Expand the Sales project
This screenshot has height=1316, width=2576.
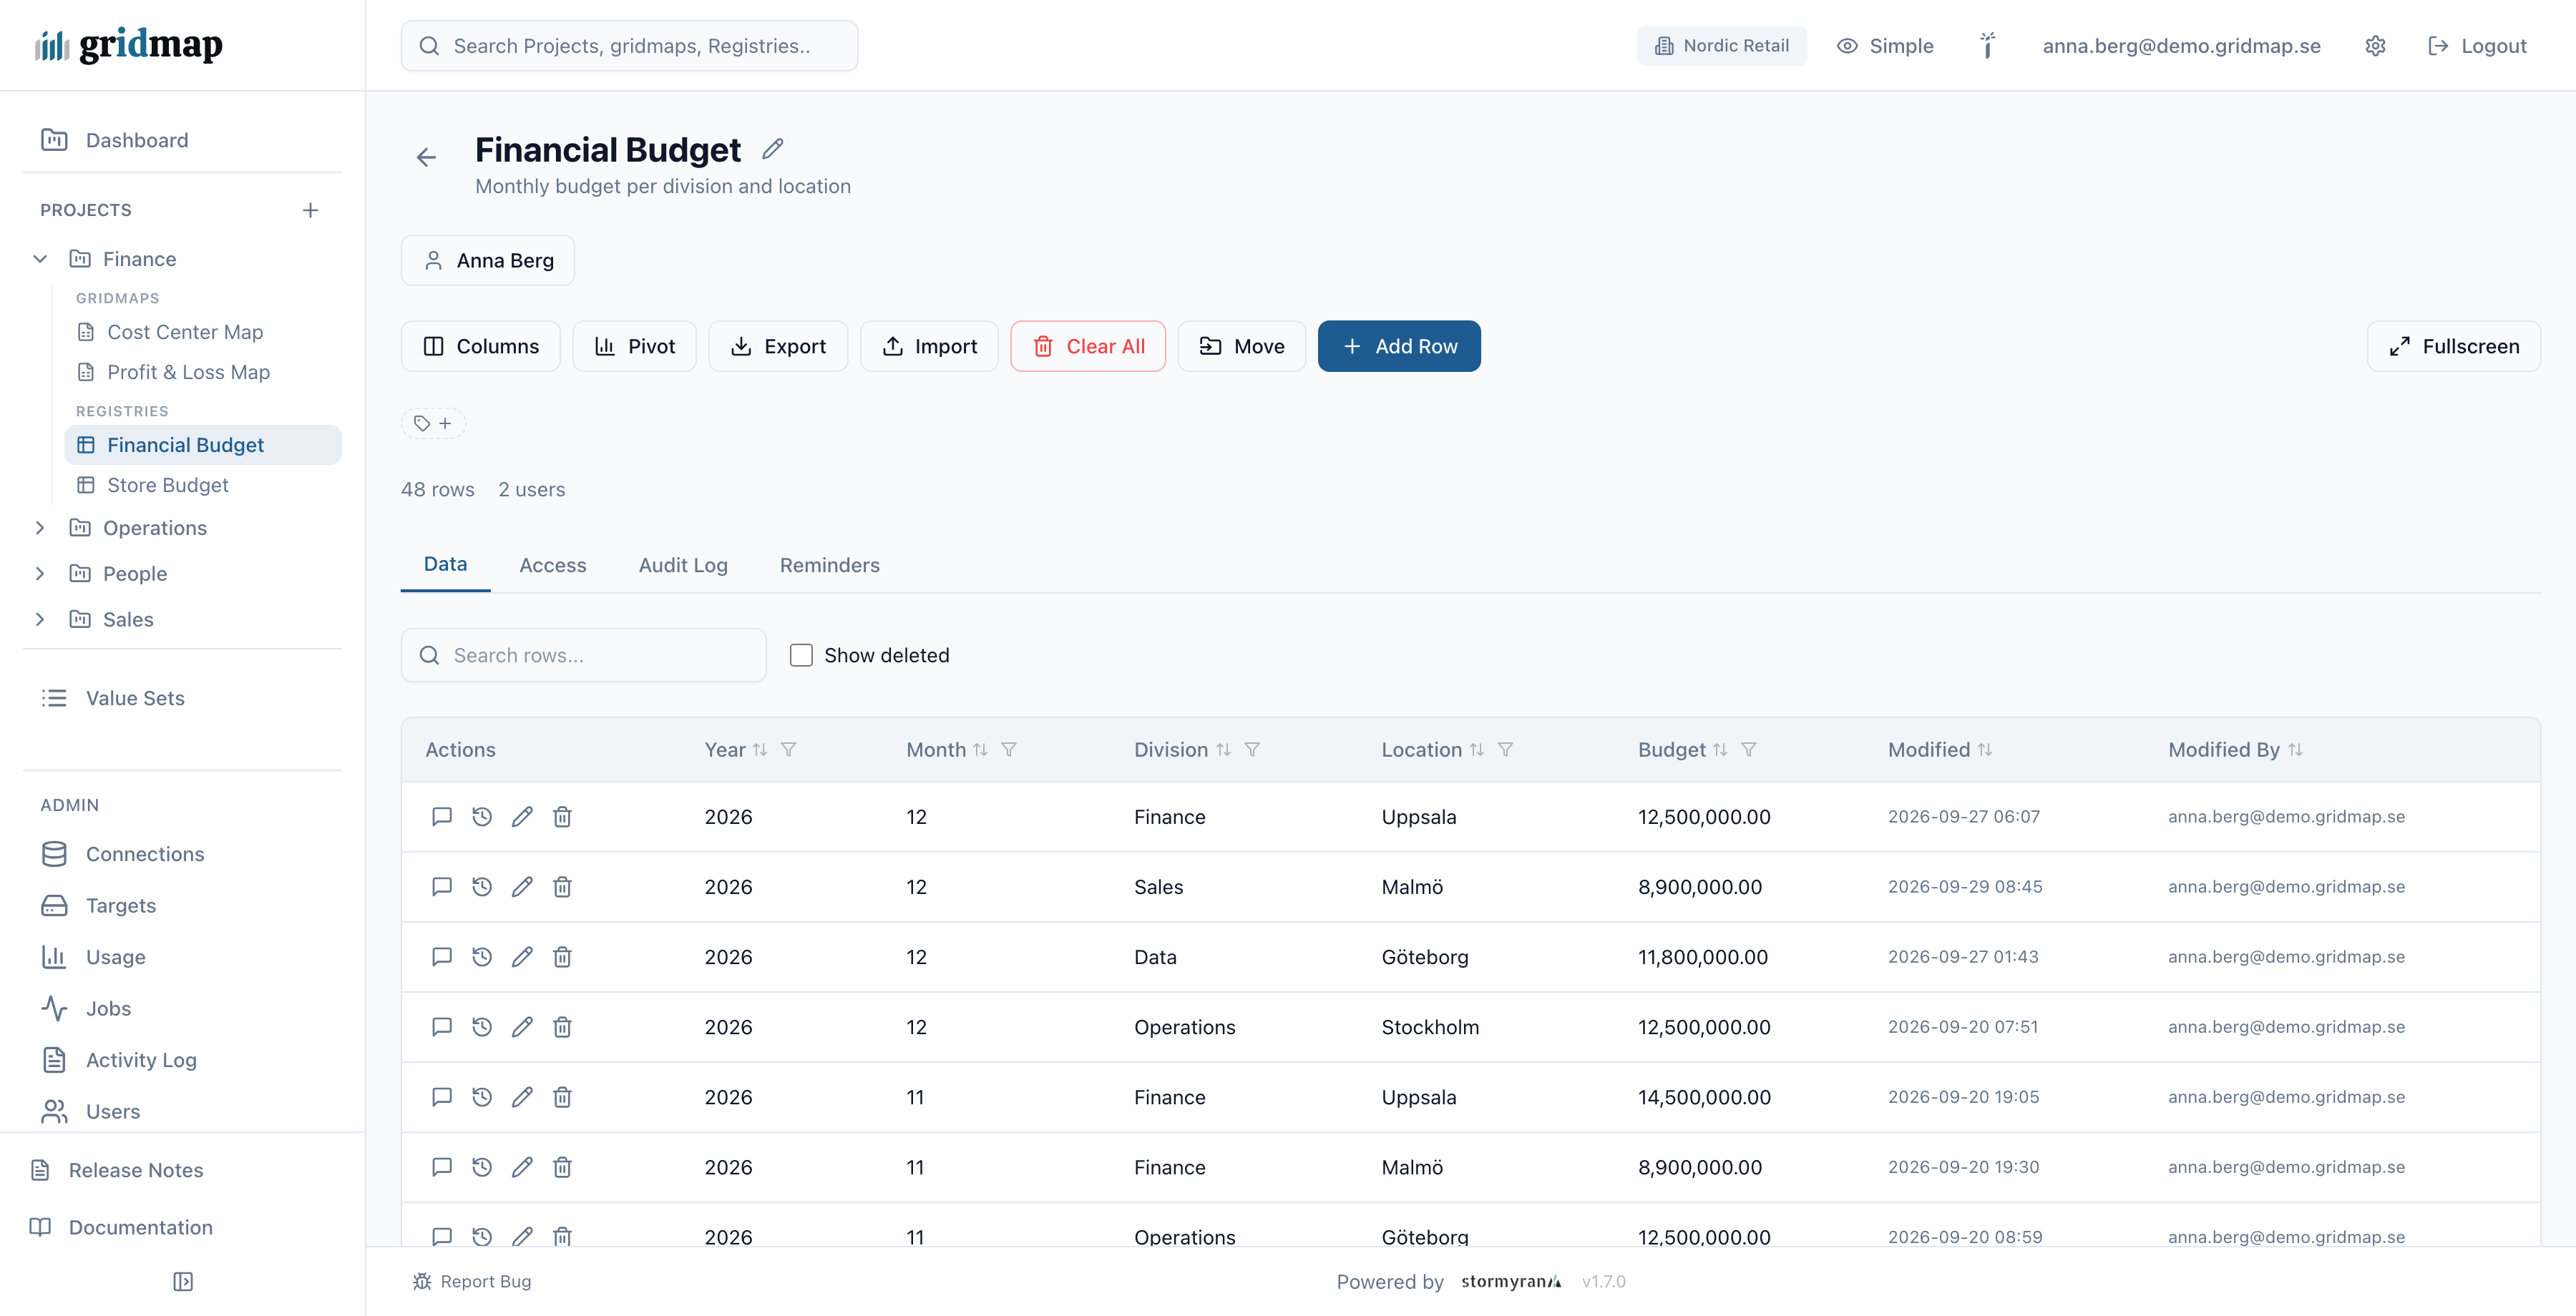tap(40, 619)
